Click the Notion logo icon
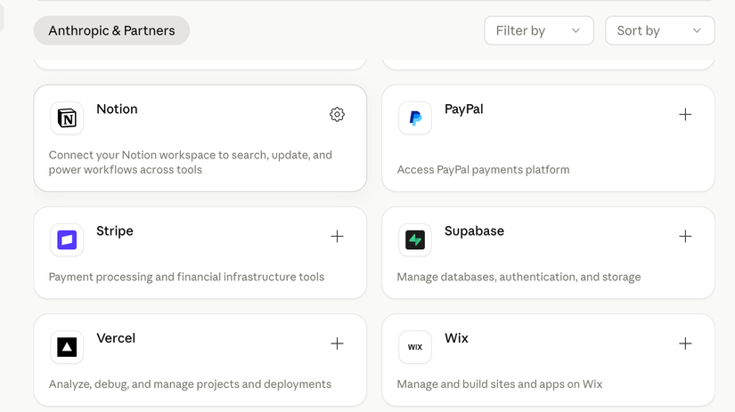The height and width of the screenshot is (412, 735). coord(67,118)
